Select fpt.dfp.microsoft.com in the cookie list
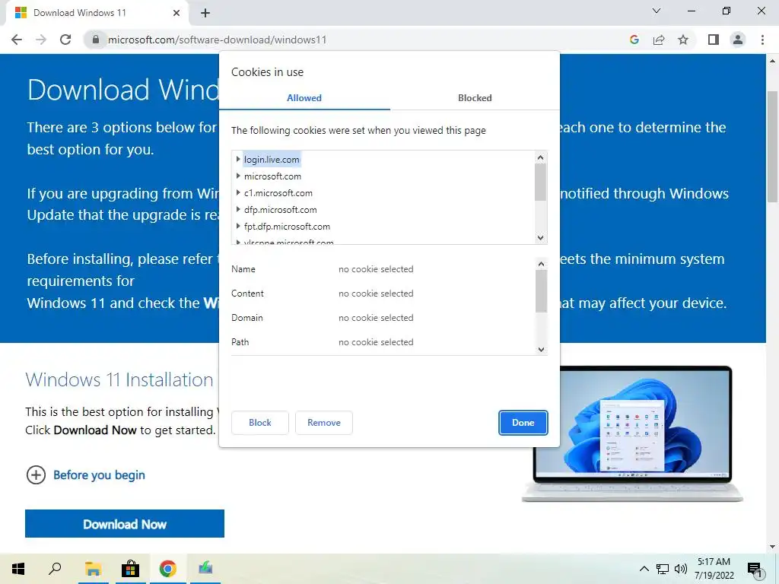779x584 pixels. 287,227
